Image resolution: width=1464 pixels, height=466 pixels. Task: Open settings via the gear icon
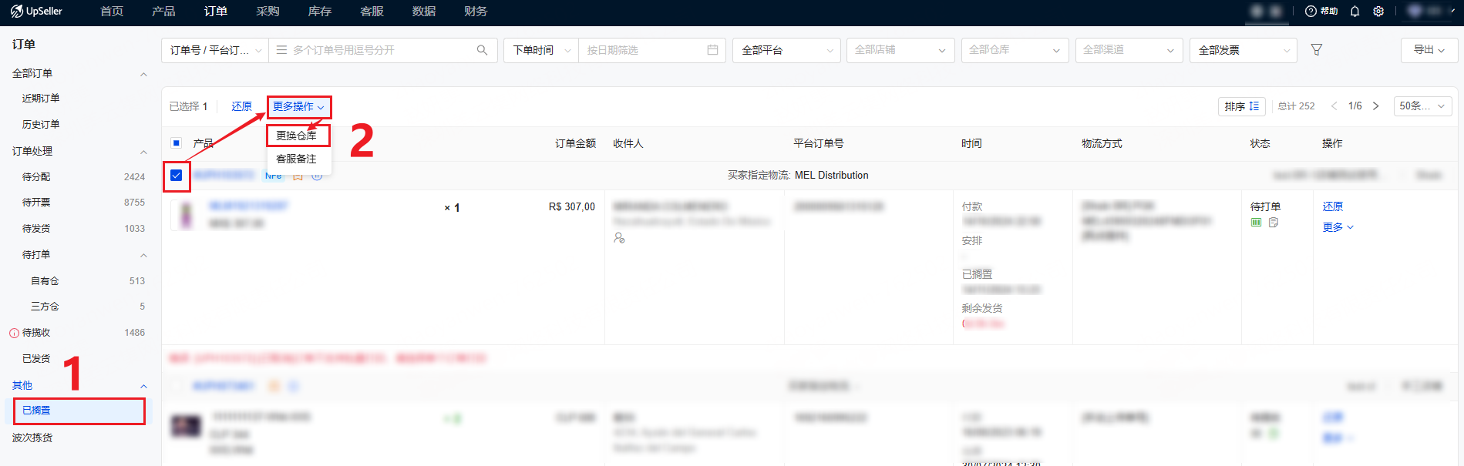(1378, 12)
